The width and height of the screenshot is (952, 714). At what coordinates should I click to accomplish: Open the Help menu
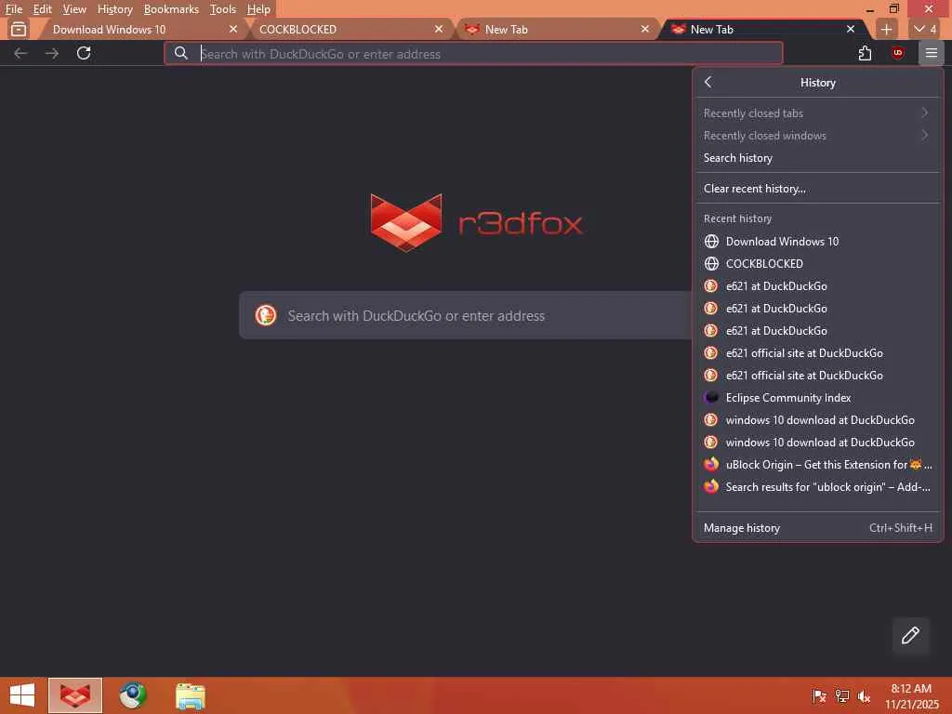[258, 9]
